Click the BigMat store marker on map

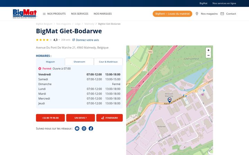[169, 100]
